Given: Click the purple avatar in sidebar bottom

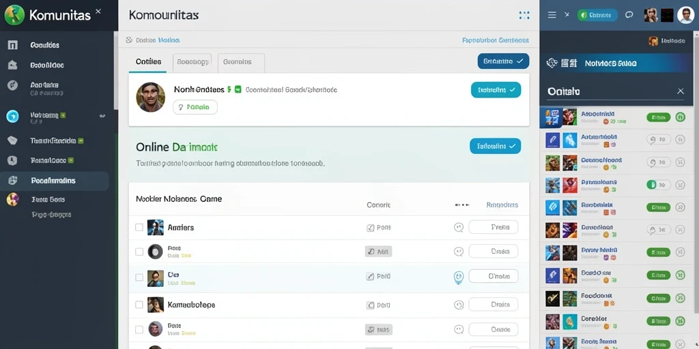Looking at the screenshot, I should [12, 200].
